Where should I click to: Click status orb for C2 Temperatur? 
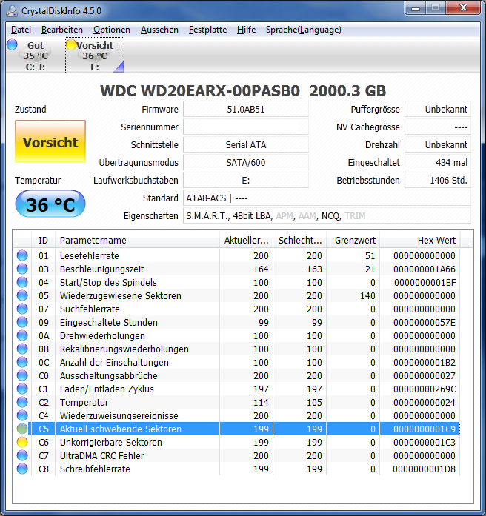point(22,402)
